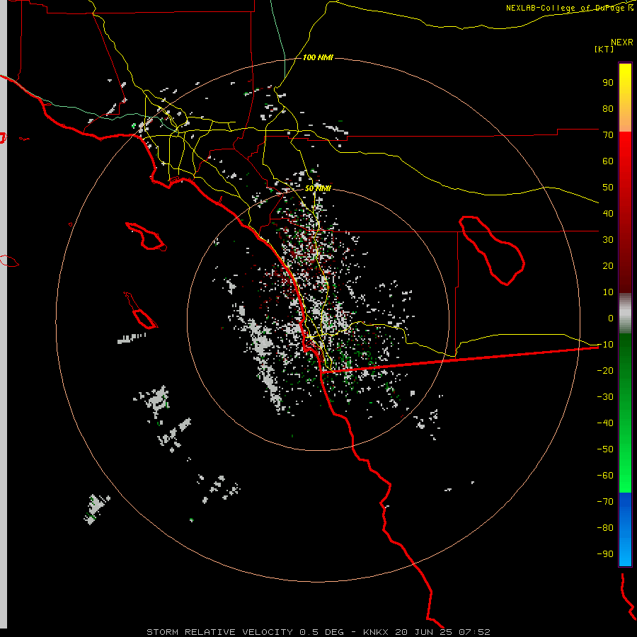Click the 10 value on velocity scale

[608, 292]
